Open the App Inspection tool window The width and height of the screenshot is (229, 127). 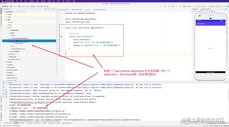coord(67,123)
